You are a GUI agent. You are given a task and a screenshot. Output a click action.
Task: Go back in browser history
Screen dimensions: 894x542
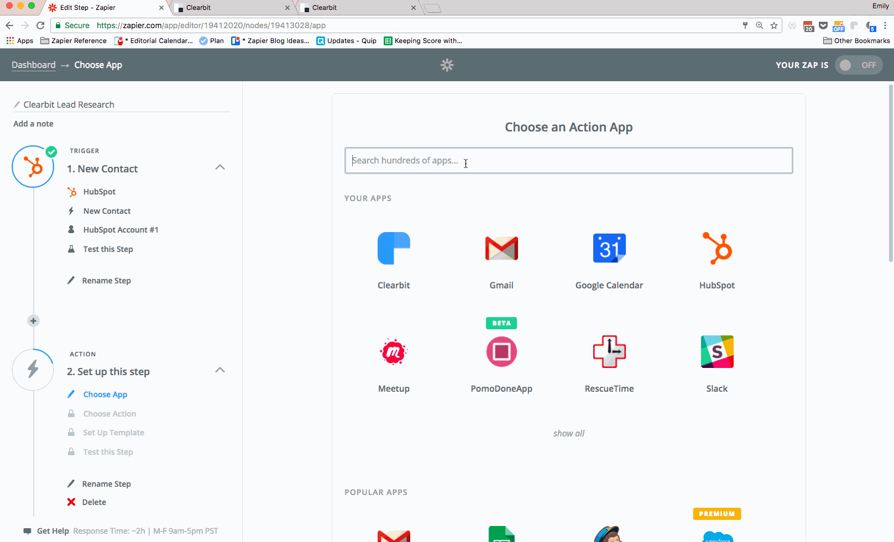tap(9, 25)
